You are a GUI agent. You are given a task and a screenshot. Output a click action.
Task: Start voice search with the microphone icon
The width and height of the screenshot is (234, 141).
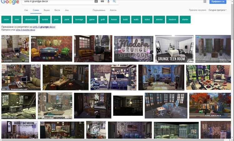pos(108,1)
